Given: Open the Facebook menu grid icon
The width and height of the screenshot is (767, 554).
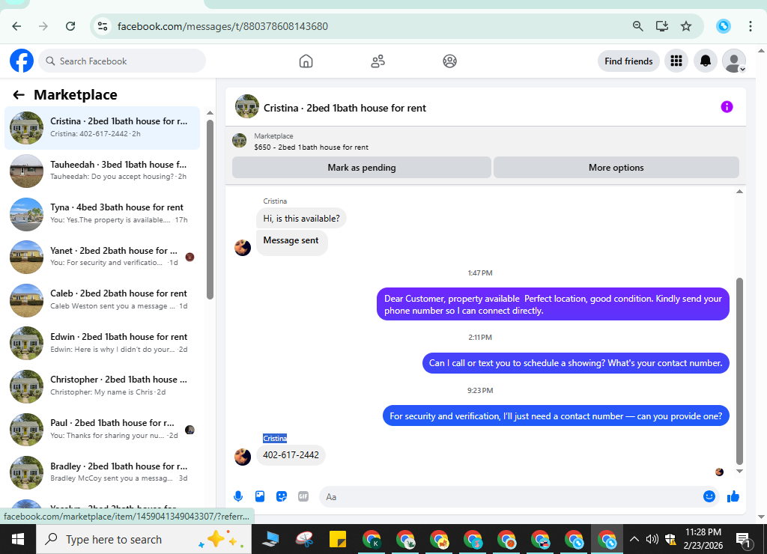Looking at the screenshot, I should pos(676,61).
